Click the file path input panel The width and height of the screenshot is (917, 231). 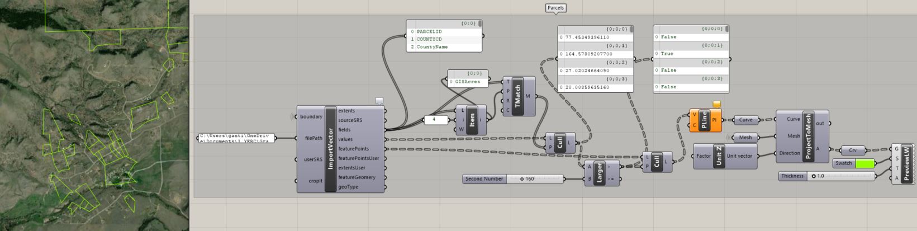tap(236, 138)
